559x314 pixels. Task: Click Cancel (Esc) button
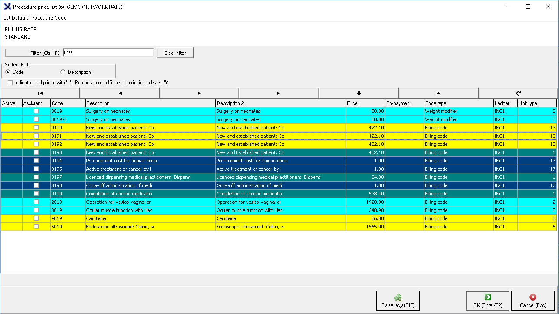coord(533,301)
